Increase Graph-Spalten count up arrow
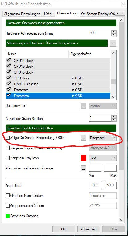 click(x=114, y=116)
